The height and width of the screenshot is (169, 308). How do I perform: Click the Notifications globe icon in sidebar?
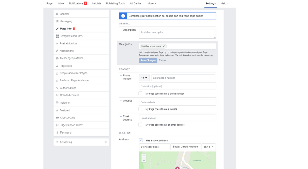(x=57, y=51)
